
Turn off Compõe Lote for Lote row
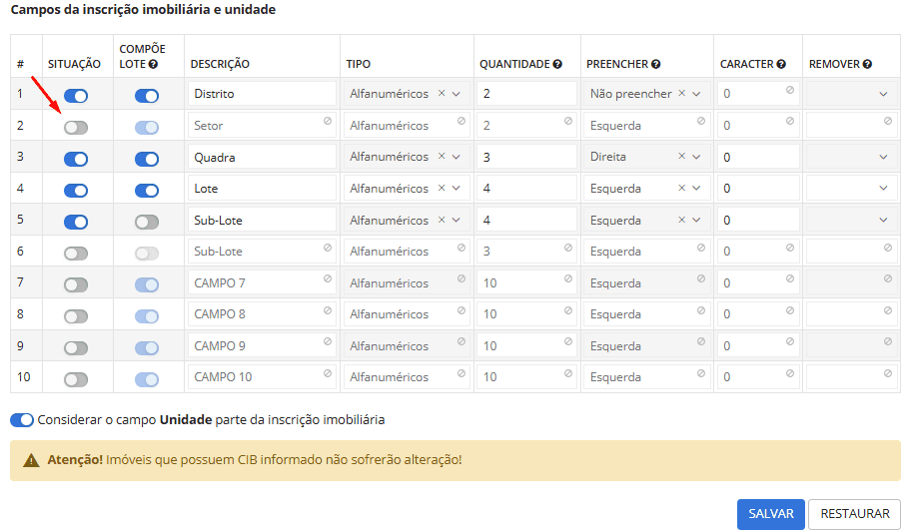[x=147, y=191]
